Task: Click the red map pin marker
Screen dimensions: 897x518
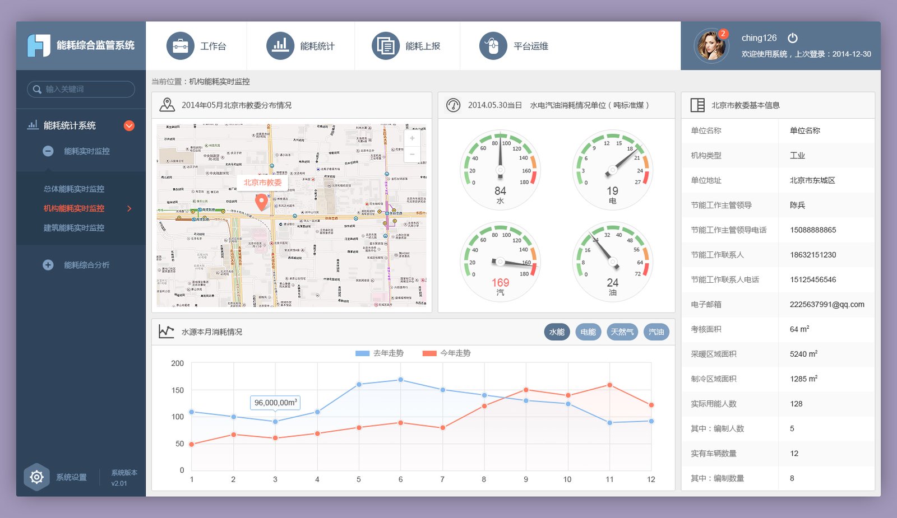Action: pyautogui.click(x=261, y=202)
